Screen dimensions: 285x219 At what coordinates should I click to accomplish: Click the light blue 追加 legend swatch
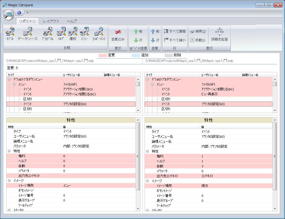coord(136,55)
